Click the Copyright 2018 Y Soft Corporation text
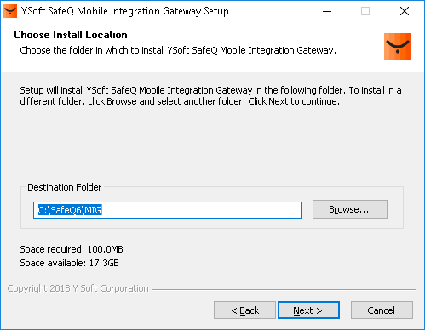Viewport: 425px width, 330px height. [78, 288]
